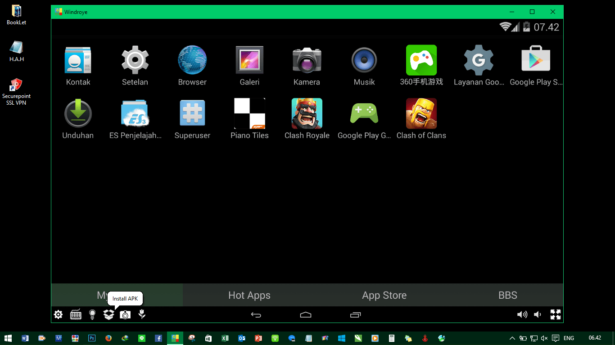The width and height of the screenshot is (615, 345).
Task: Open Facebook from the taskbar
Action: click(x=158, y=338)
